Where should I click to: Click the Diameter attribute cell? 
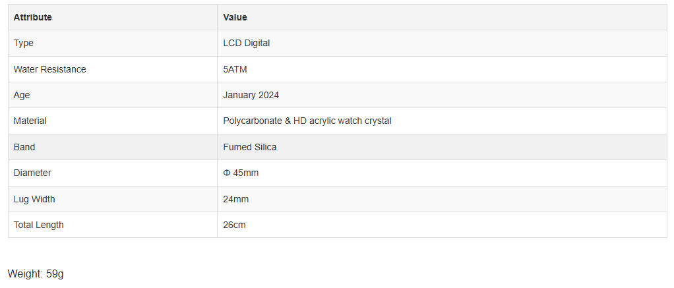[x=113, y=173]
